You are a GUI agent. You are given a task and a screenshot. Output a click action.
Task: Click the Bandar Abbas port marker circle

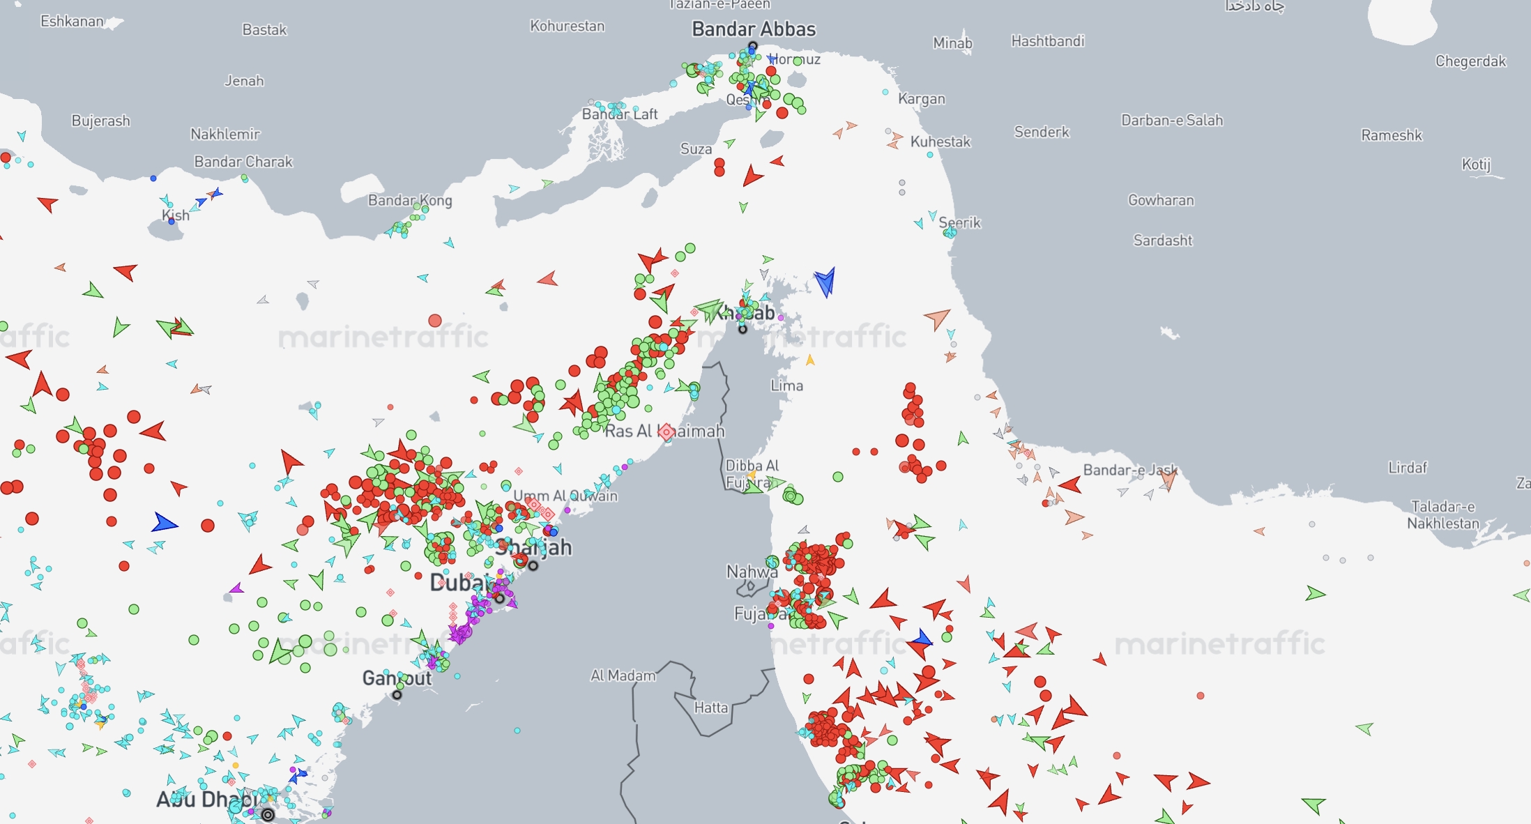point(753,46)
